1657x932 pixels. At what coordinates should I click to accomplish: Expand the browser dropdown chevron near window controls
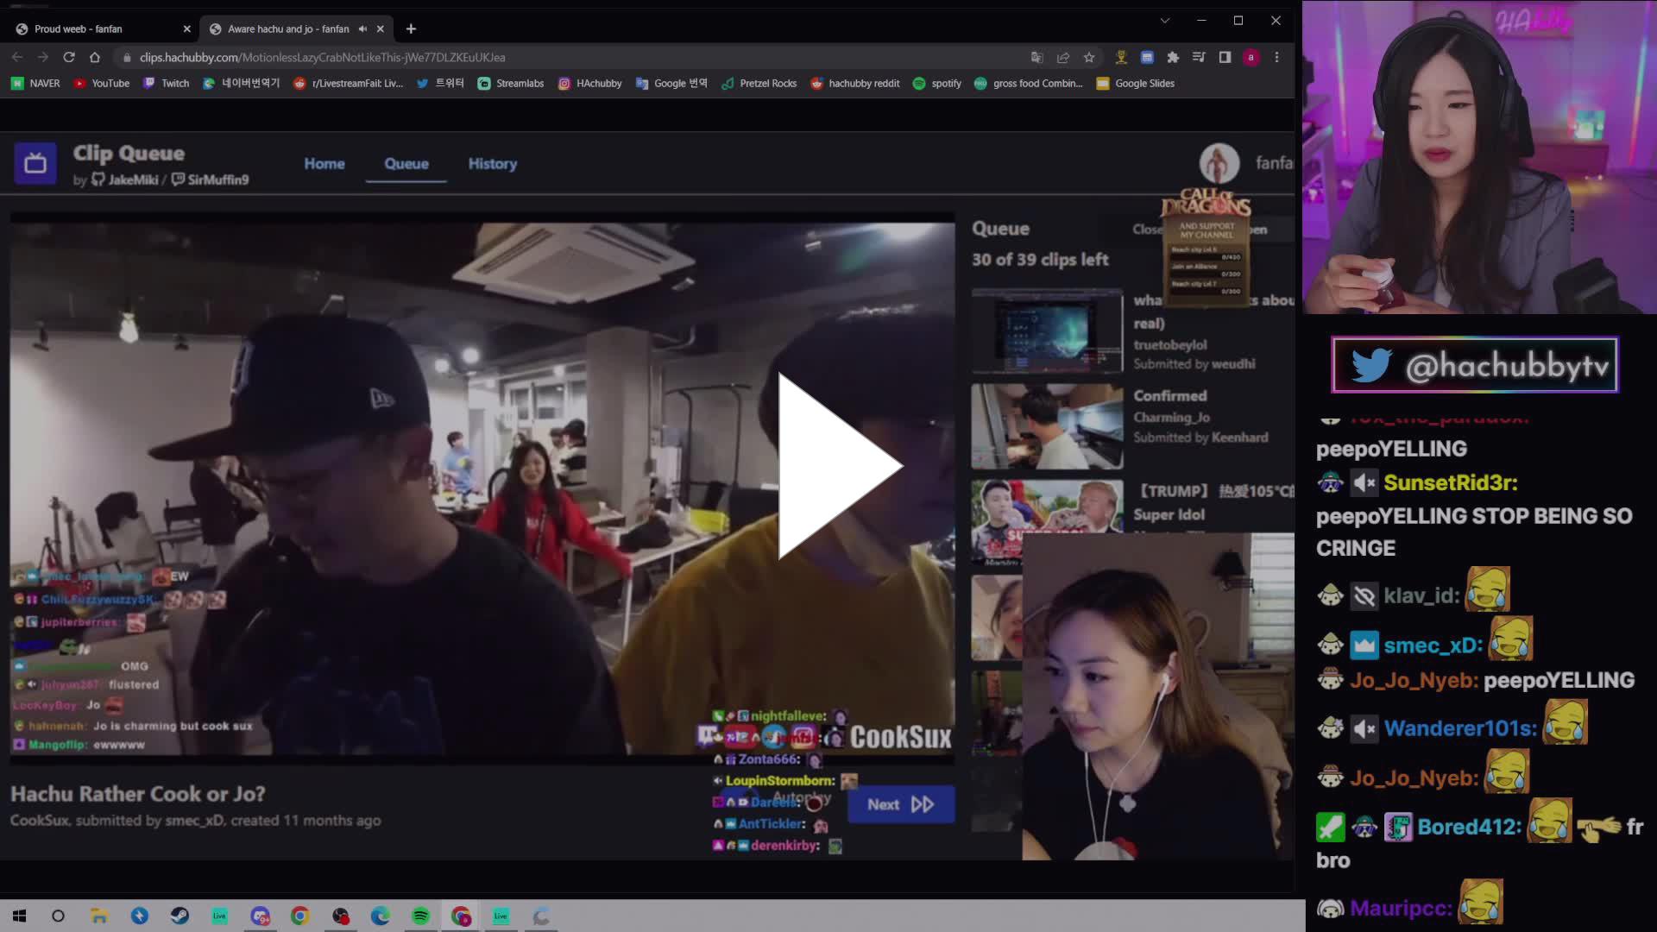[x=1165, y=20]
